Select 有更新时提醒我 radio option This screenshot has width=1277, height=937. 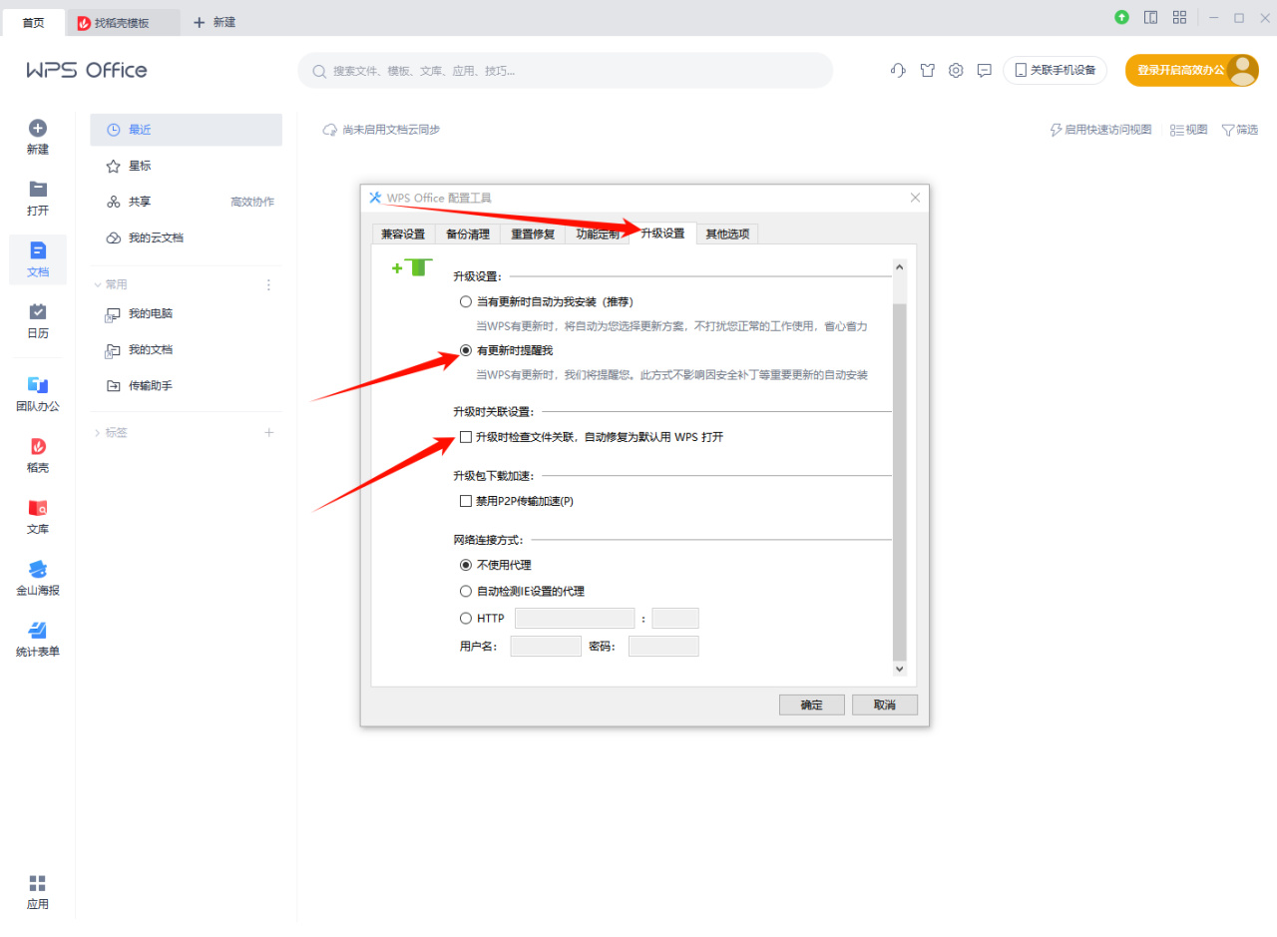click(x=465, y=350)
